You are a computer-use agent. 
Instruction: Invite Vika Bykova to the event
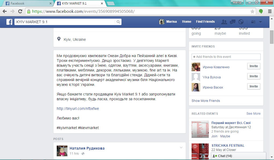pyautogui.click(x=254, y=76)
